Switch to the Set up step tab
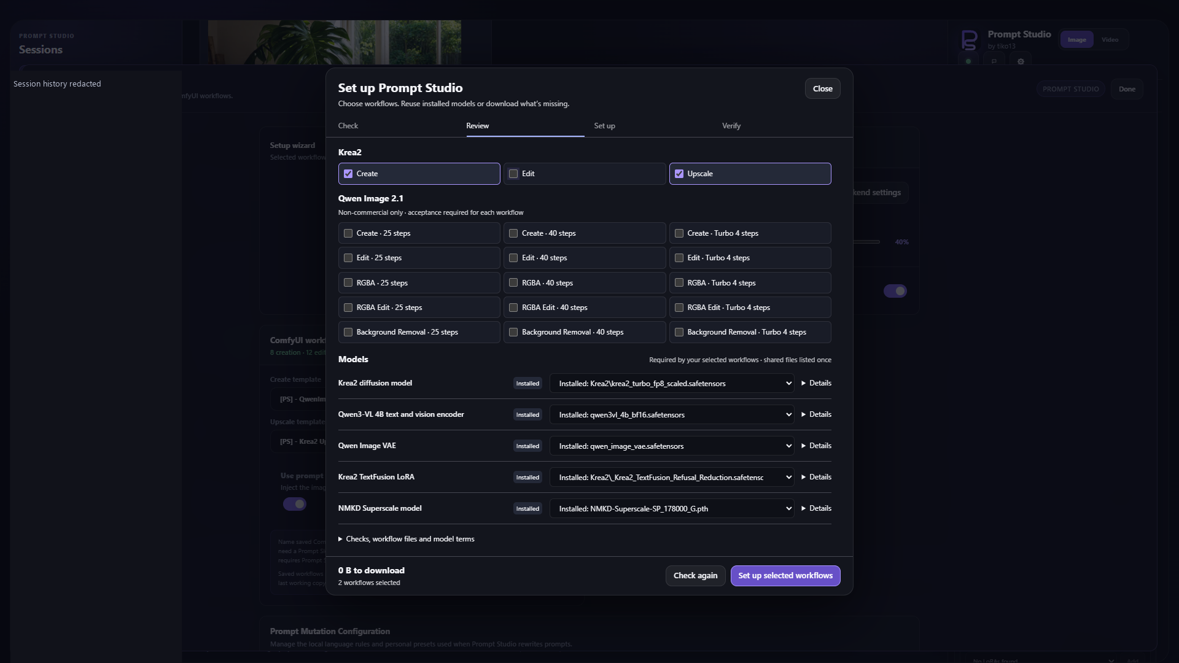The image size is (1179, 663). pyautogui.click(x=604, y=126)
